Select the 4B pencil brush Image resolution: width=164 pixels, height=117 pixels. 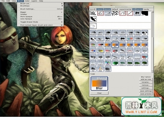click(93, 33)
